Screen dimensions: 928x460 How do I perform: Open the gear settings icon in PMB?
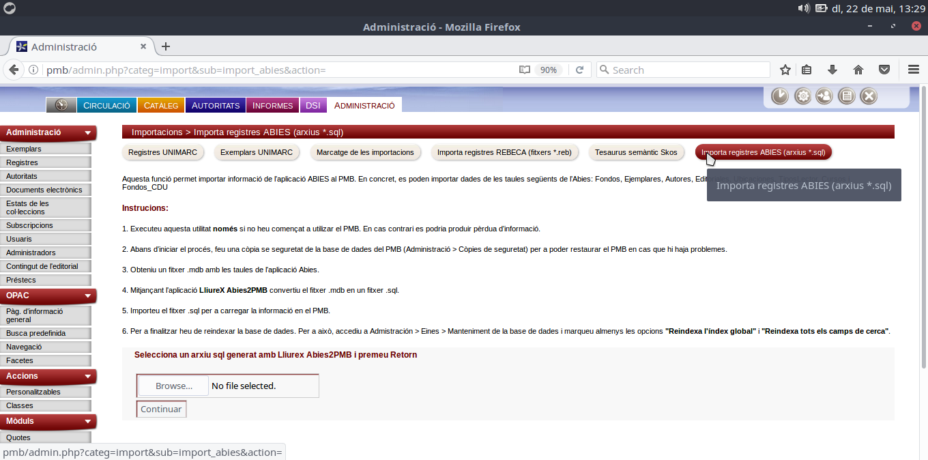802,96
